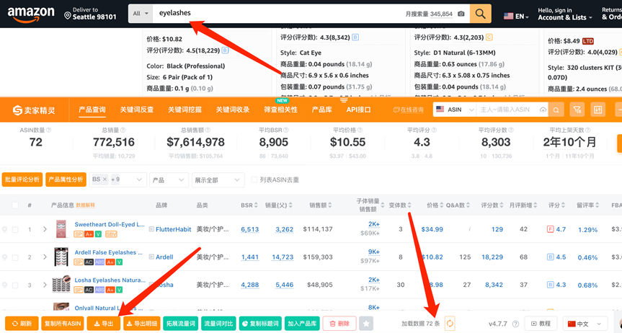Click the 刷新 button
Image resolution: width=622 pixels, height=333 pixels.
click(x=22, y=324)
